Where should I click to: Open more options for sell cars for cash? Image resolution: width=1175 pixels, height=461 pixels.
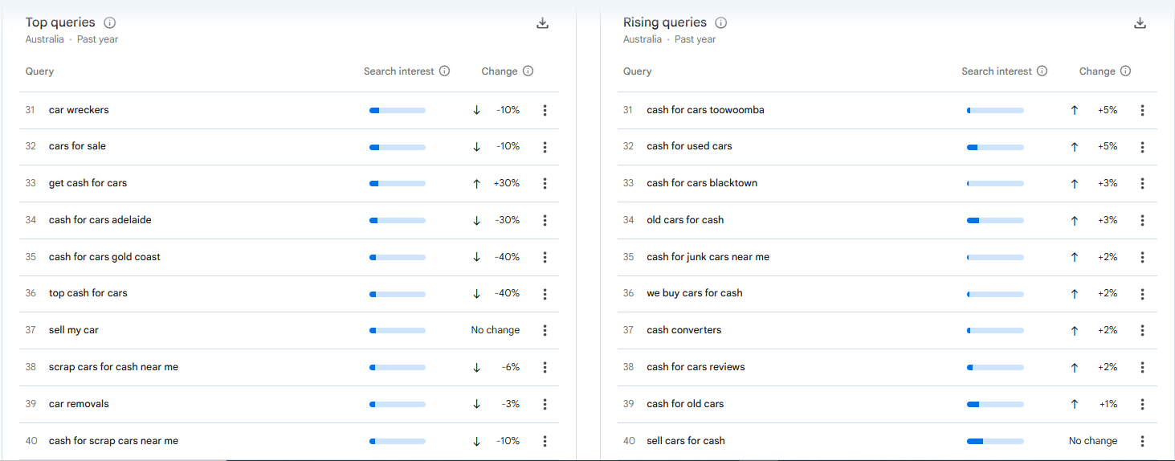point(1142,441)
